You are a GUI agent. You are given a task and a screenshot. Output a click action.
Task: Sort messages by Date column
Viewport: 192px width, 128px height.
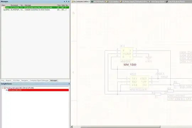point(63,5)
